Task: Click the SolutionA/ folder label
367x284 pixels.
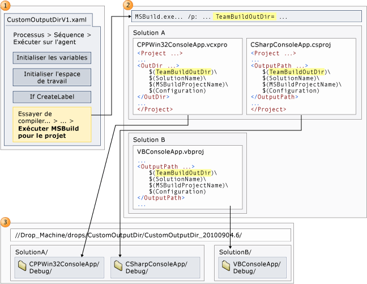Action: pos(31,252)
